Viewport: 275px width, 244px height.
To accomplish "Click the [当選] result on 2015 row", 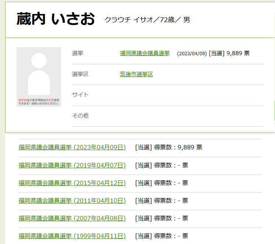I will [144, 183].
